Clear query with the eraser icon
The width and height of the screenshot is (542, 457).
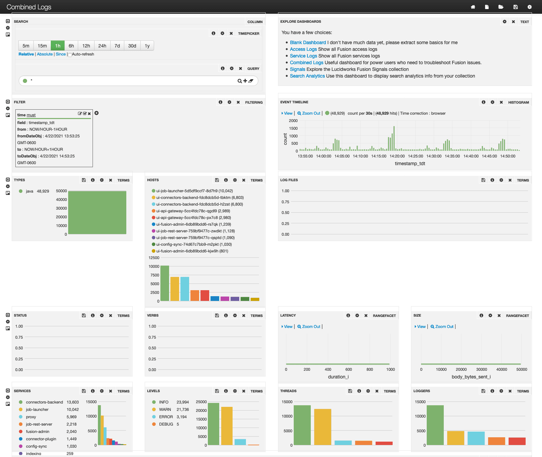tap(251, 81)
